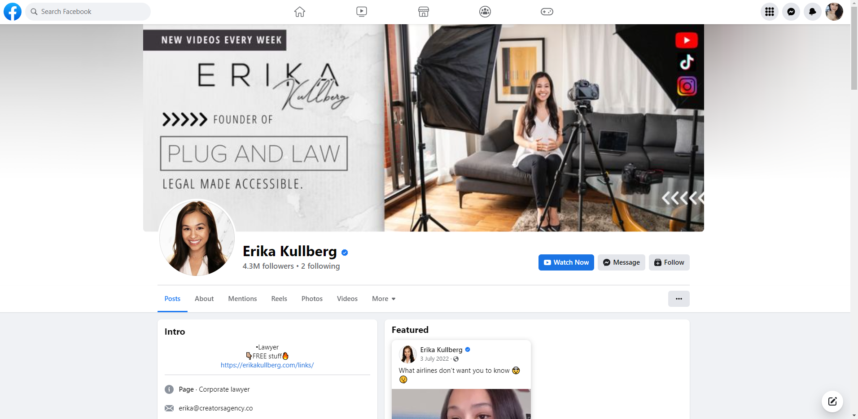Click the Watch Now button
The height and width of the screenshot is (419, 858).
pos(566,262)
